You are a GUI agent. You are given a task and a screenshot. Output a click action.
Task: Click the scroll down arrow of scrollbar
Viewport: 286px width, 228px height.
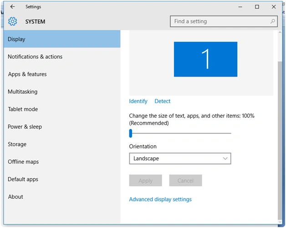280,222
